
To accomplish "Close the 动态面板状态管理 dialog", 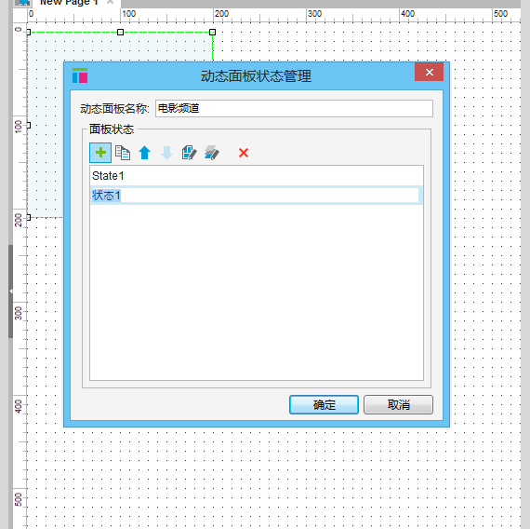I will coord(430,72).
